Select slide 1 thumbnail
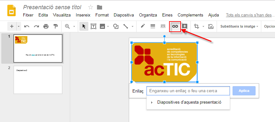 (38, 48)
